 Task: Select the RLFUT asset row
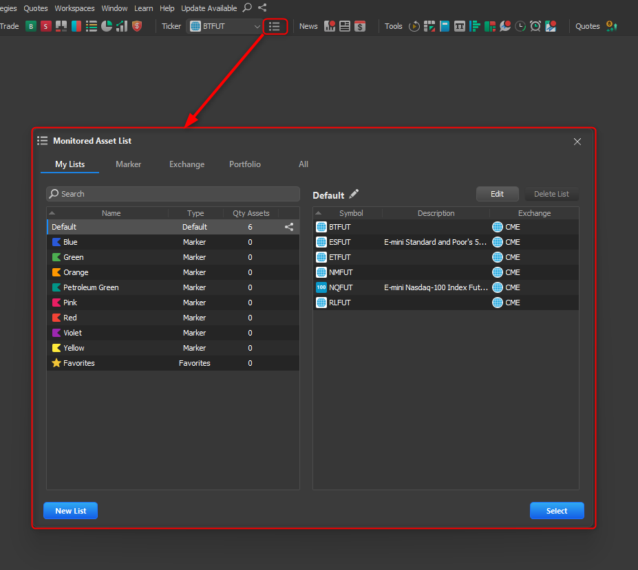(x=446, y=303)
